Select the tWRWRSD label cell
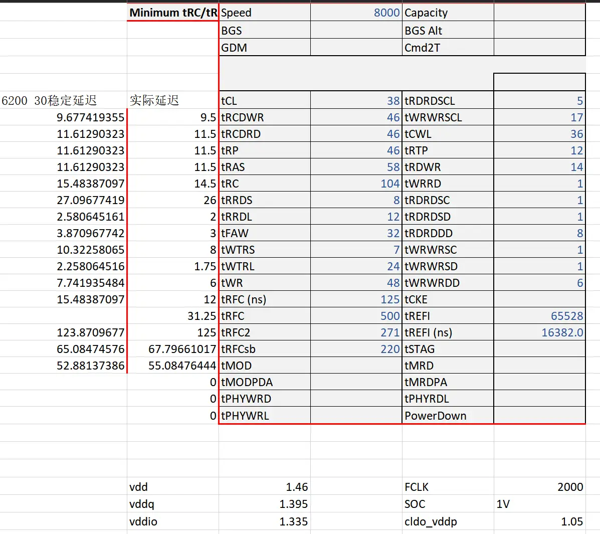 448,266
